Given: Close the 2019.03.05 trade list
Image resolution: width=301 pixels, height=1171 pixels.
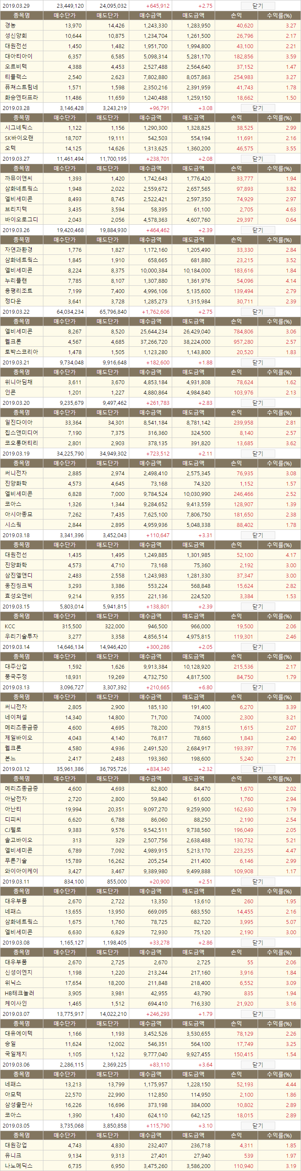Looking at the screenshot, I should pyautogui.click(x=257, y=1125).
